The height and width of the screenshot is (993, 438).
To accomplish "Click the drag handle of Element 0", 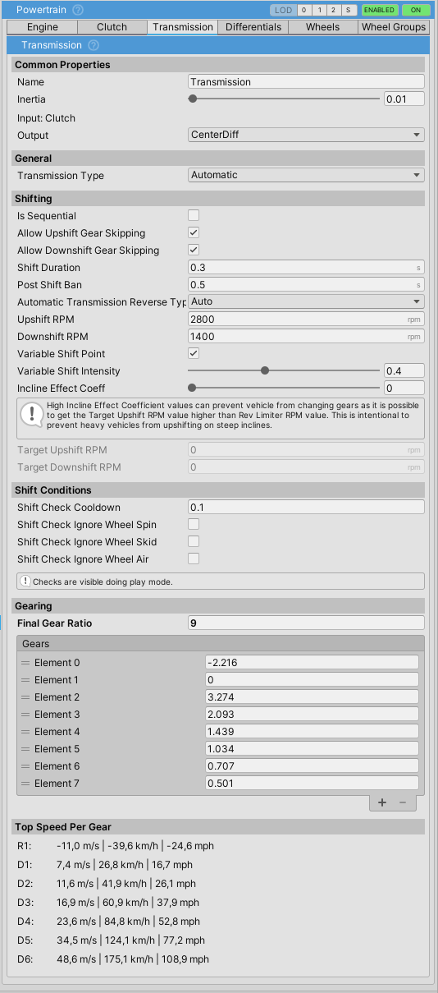I will coord(25,663).
